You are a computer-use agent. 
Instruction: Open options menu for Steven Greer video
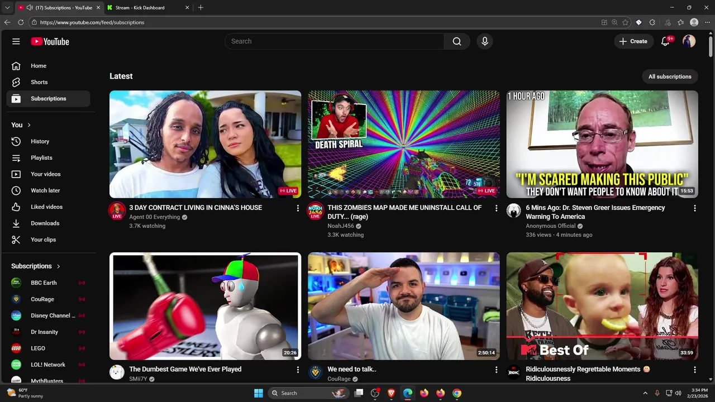click(695, 208)
